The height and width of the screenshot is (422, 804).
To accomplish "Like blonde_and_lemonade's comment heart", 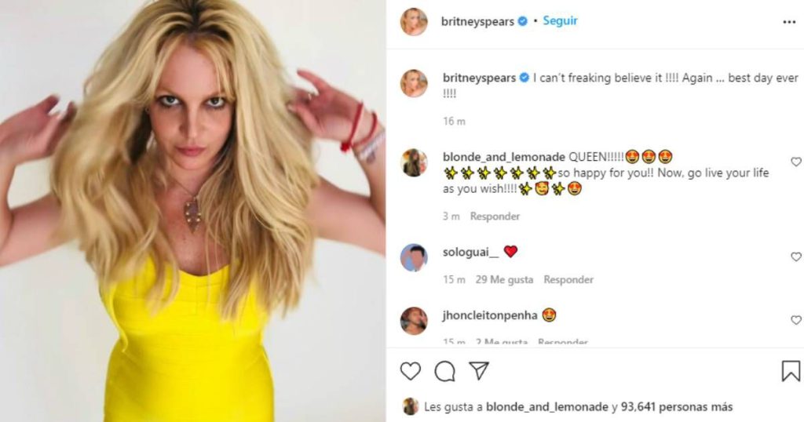I will 796,162.
